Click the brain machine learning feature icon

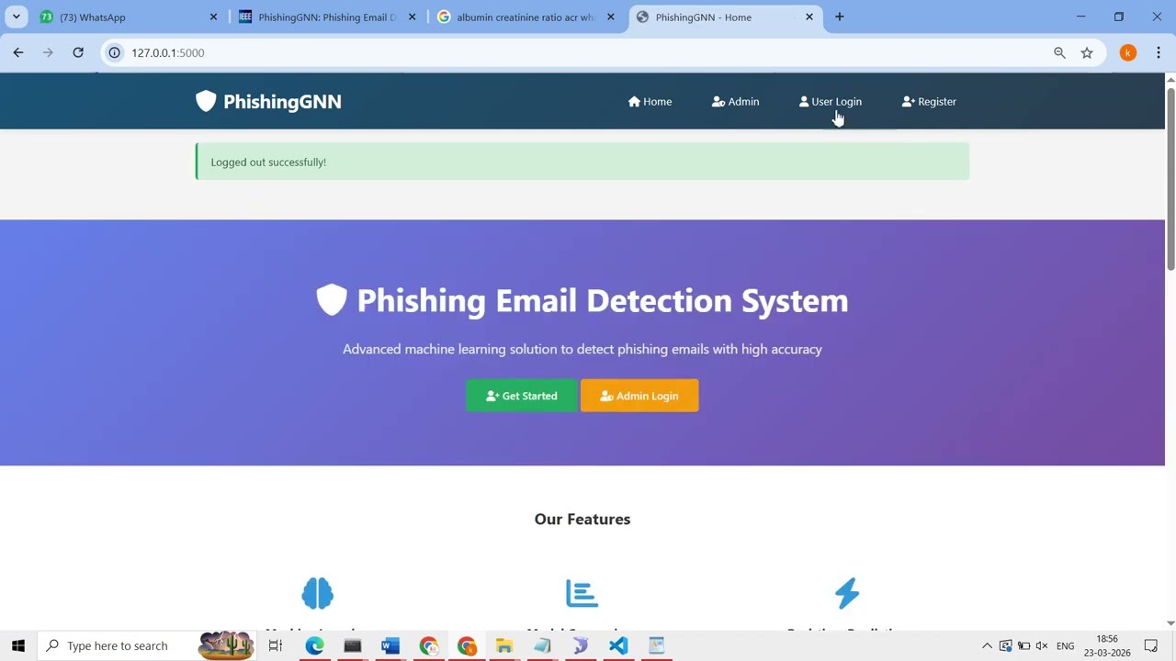click(x=318, y=593)
